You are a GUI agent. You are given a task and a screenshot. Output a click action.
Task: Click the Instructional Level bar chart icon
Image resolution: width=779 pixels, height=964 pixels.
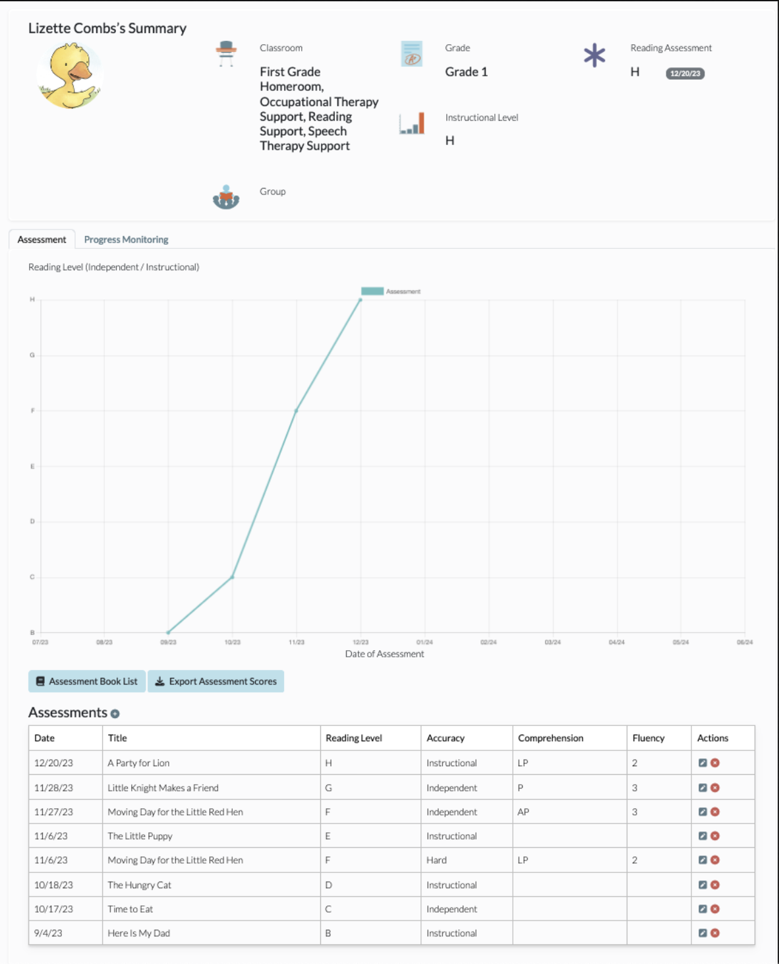click(412, 123)
